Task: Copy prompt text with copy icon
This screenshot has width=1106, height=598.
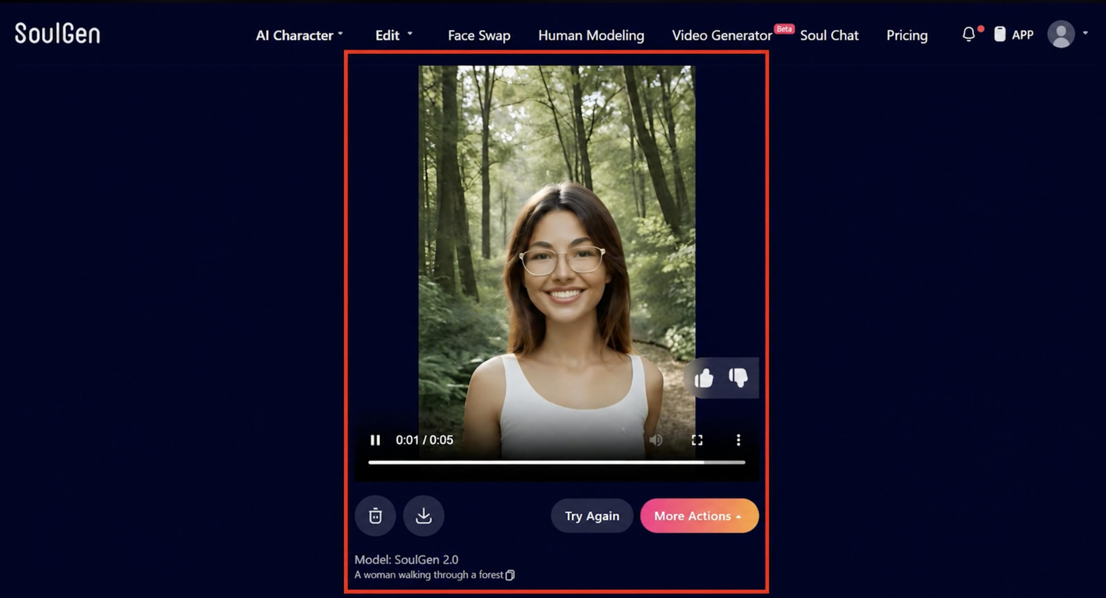Action: tap(509, 575)
